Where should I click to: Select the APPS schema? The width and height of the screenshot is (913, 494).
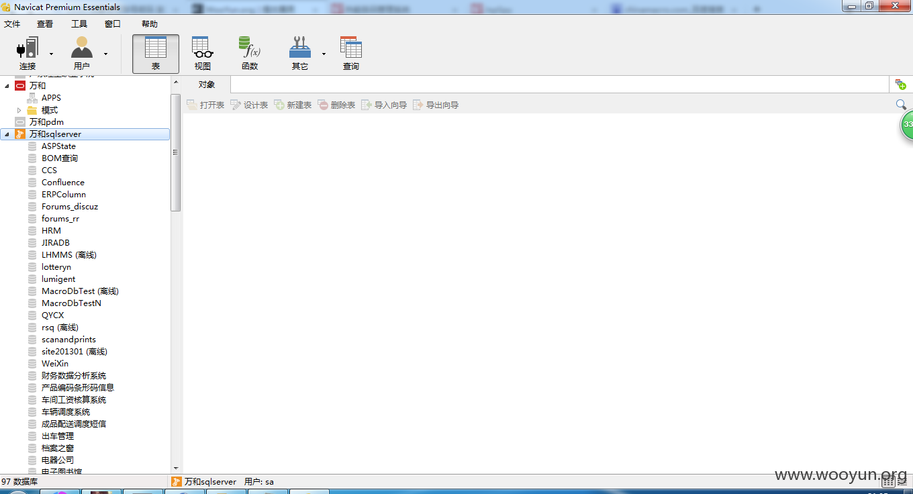(x=51, y=98)
